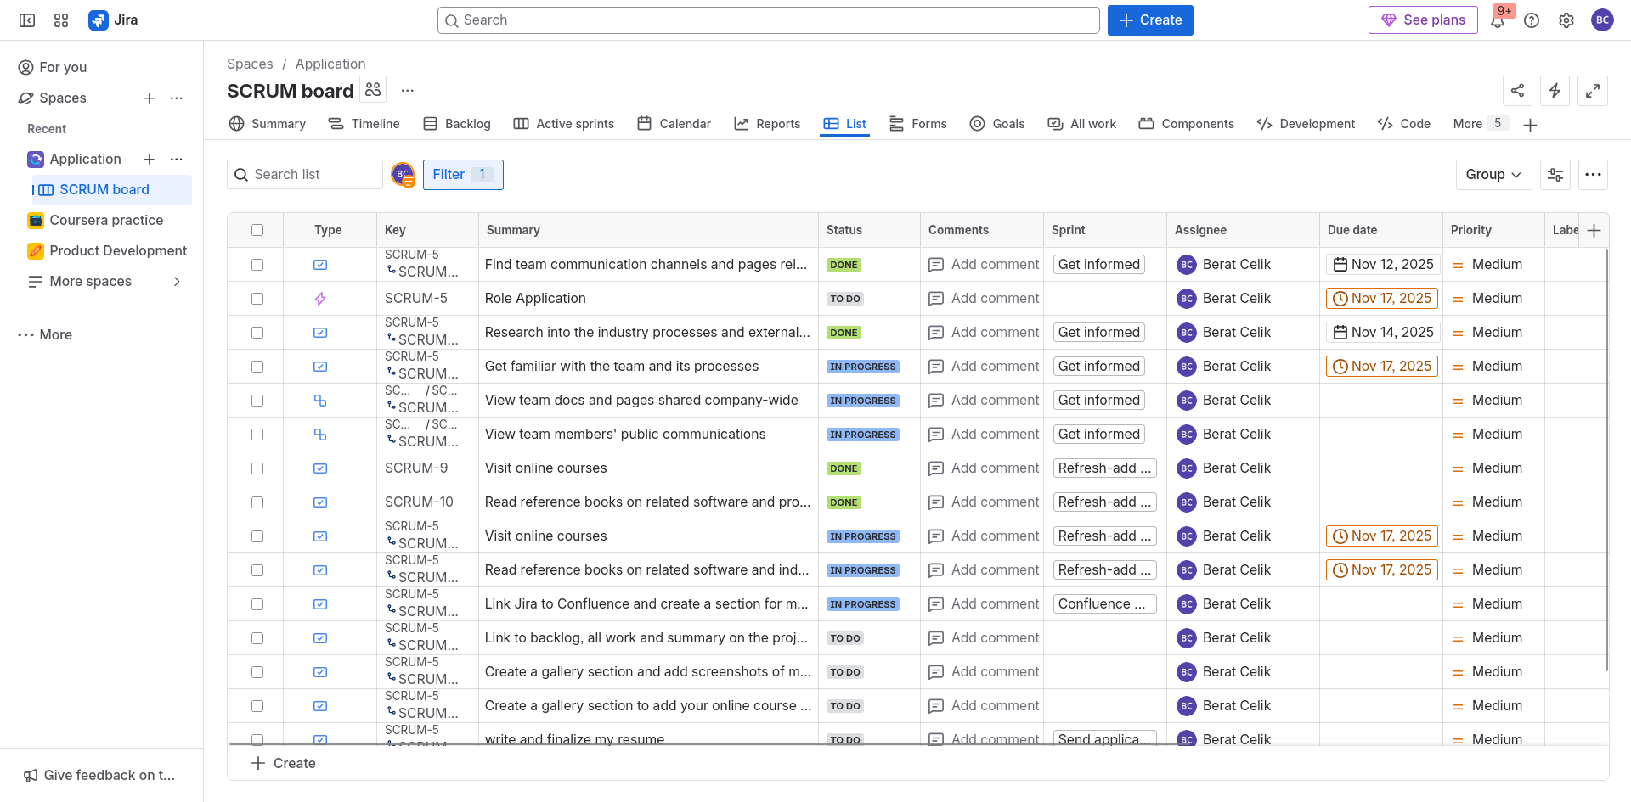Click the share icon for SCRUM board
This screenshot has width=1631, height=802.
pyautogui.click(x=1518, y=91)
